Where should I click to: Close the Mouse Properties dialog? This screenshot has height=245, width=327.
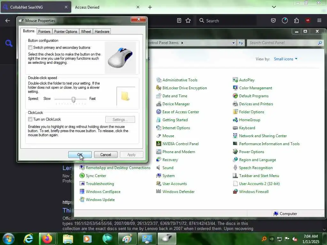[x=139, y=19]
